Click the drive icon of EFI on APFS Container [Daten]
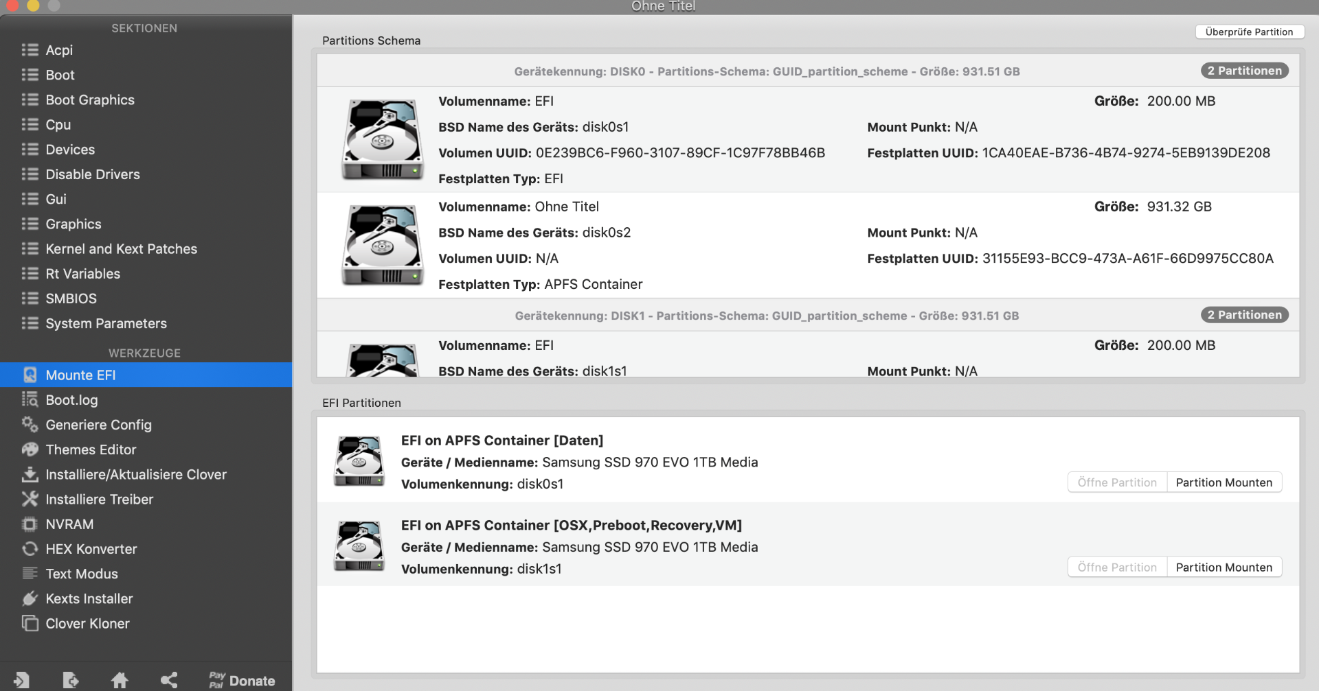Viewport: 1319px width, 691px height. click(x=359, y=461)
